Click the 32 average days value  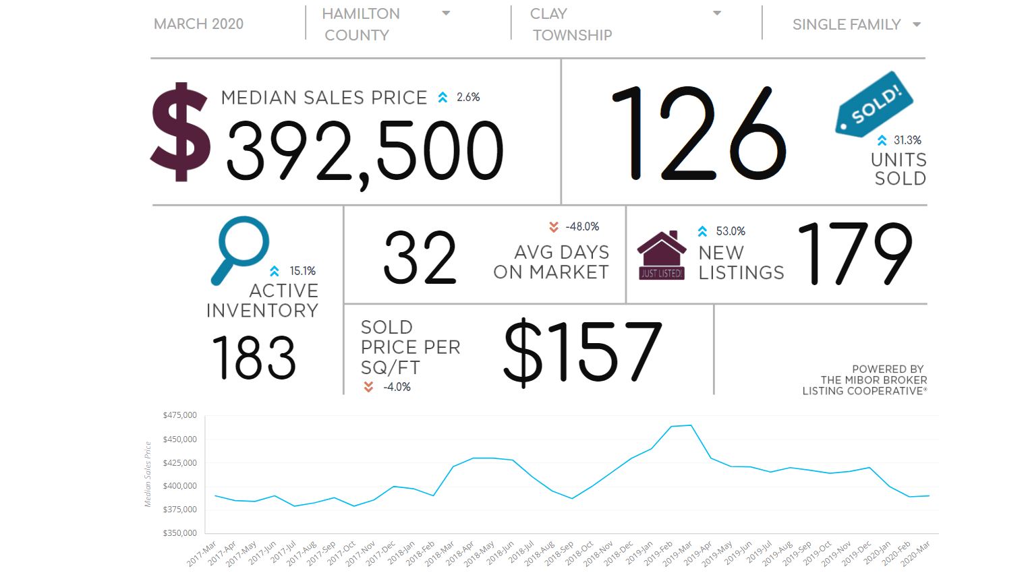click(x=420, y=257)
